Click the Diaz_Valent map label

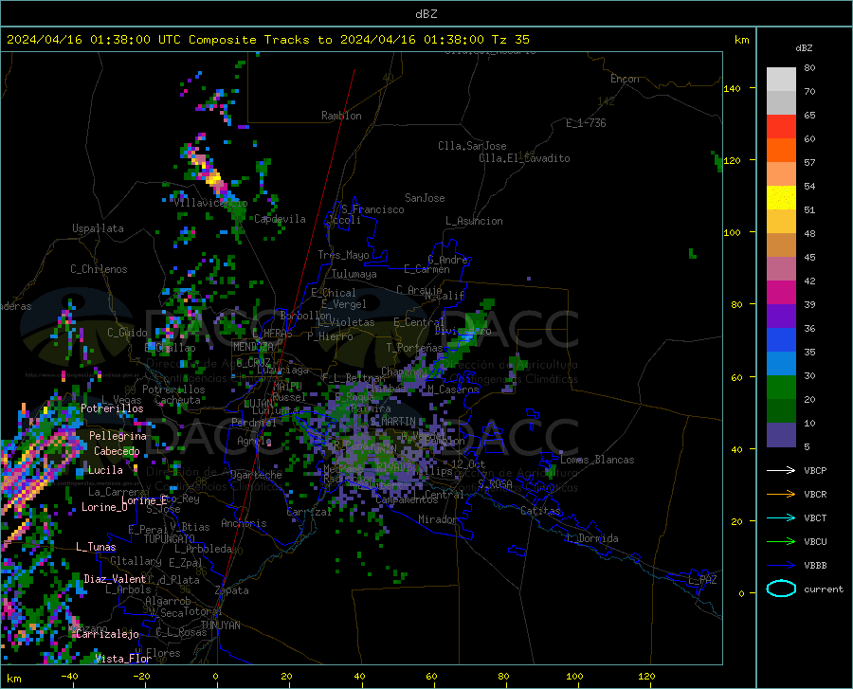115,579
